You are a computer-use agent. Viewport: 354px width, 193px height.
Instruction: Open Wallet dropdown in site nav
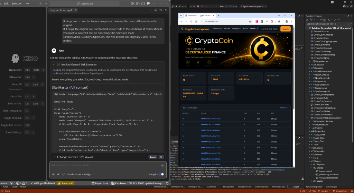tap(254, 28)
